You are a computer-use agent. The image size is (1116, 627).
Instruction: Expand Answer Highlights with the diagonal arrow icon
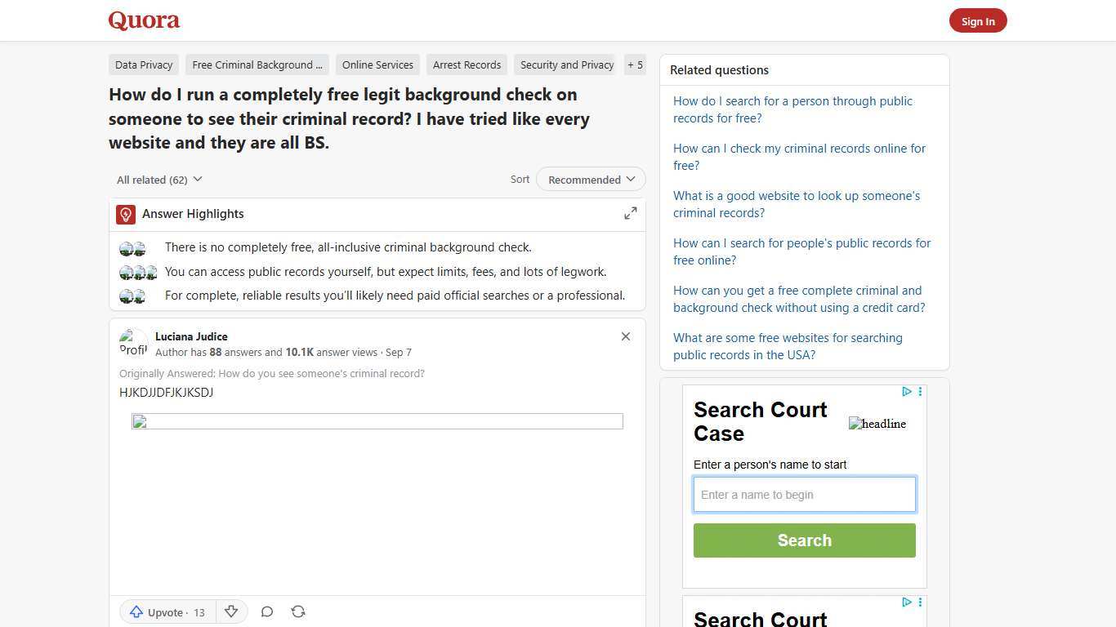pos(630,212)
